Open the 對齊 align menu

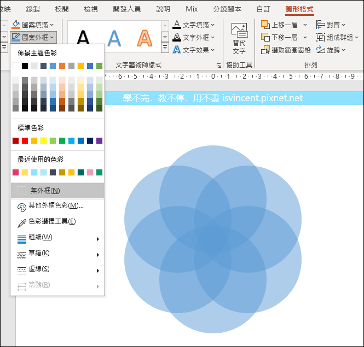coord(331,25)
